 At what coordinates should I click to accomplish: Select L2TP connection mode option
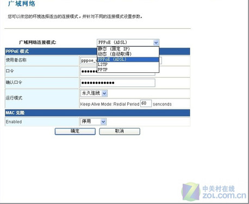(x=128, y=65)
